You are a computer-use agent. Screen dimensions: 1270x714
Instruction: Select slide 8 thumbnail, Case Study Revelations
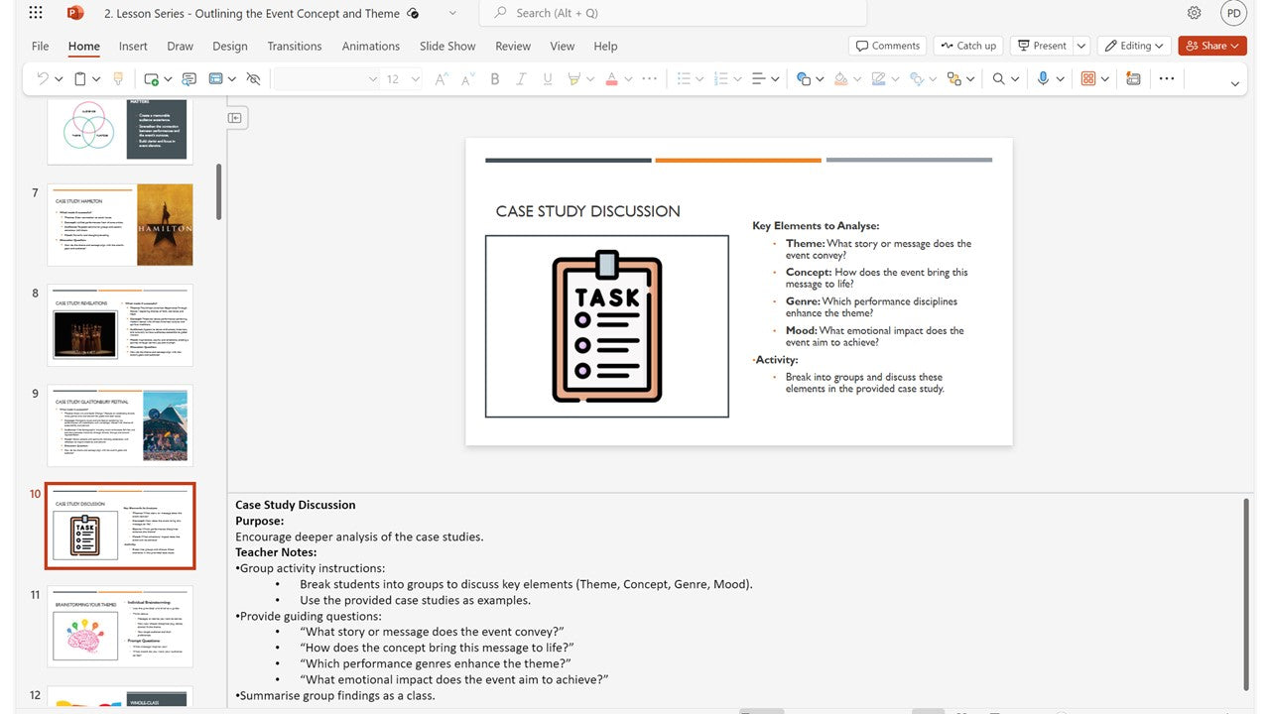click(120, 325)
